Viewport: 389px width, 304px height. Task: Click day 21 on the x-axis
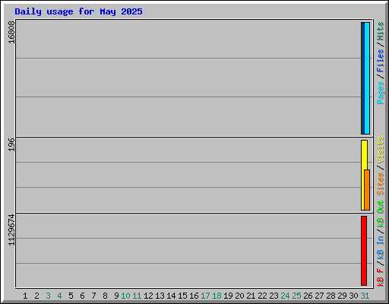[251, 296]
